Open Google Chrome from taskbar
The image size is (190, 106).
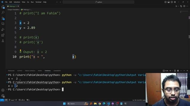[x=100, y=104]
